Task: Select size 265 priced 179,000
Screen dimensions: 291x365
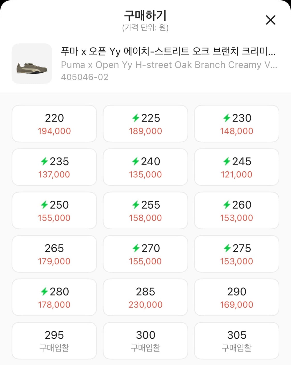Action: pos(54,254)
